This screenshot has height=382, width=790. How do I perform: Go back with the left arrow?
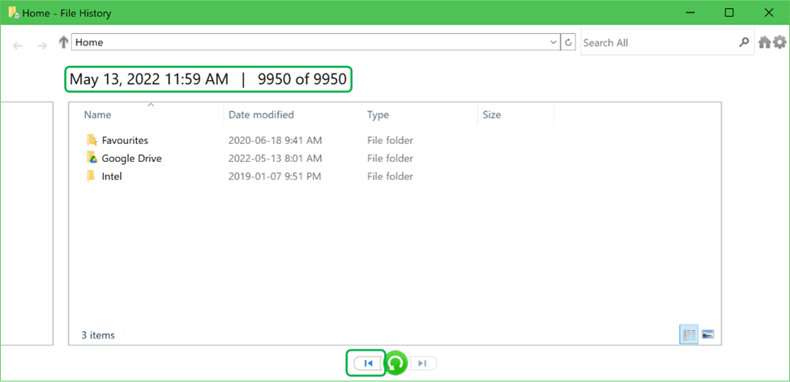(18, 46)
